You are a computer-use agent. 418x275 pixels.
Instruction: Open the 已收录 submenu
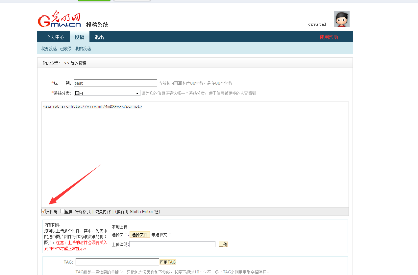pos(66,49)
